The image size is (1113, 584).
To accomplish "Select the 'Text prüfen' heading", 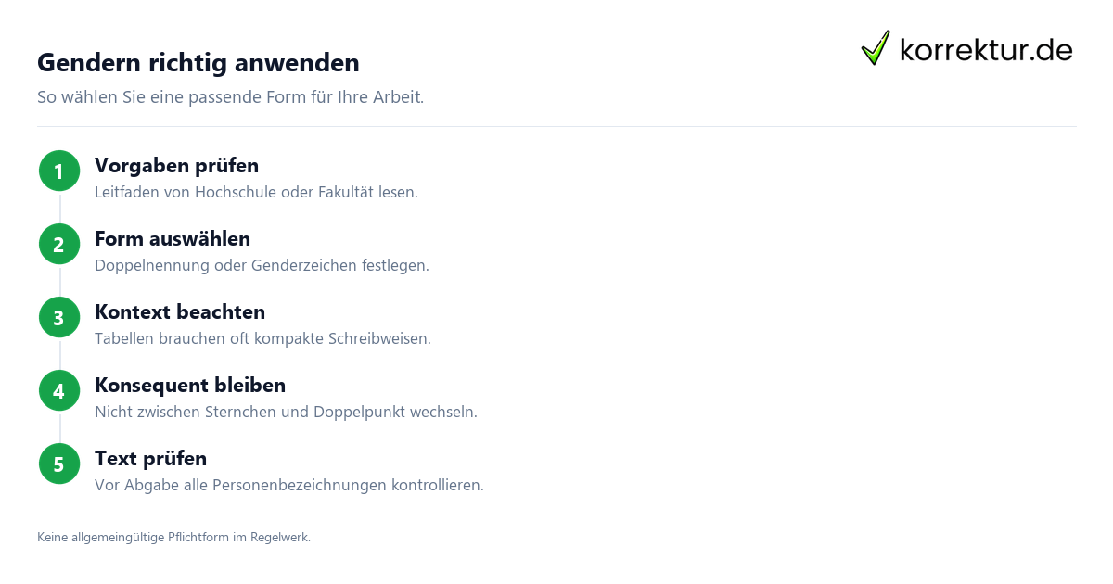I will [150, 459].
